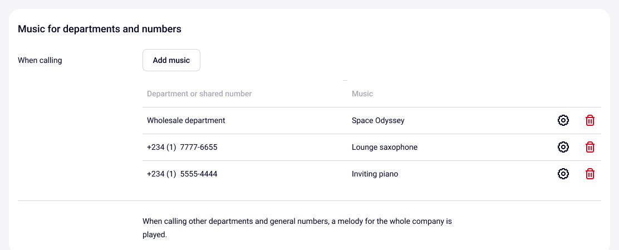Image resolution: width=619 pixels, height=250 pixels.
Task: Click the Lounge saxophone music name
Action: click(x=385, y=147)
